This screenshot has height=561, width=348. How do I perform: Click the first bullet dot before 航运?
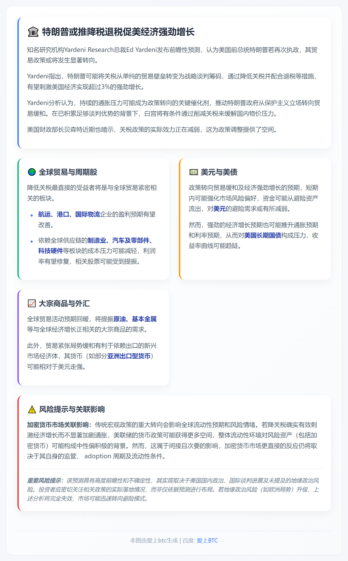pos(31,215)
